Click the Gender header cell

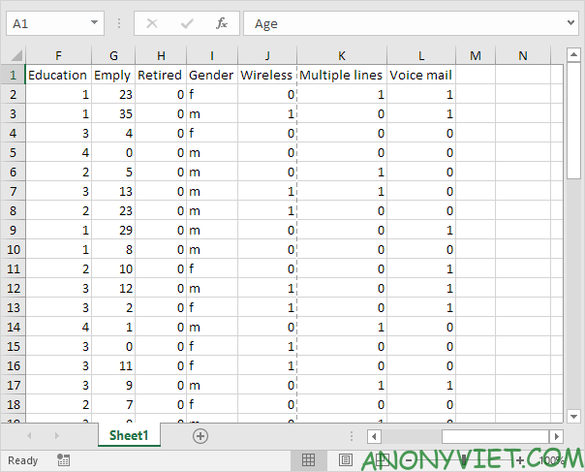point(211,75)
